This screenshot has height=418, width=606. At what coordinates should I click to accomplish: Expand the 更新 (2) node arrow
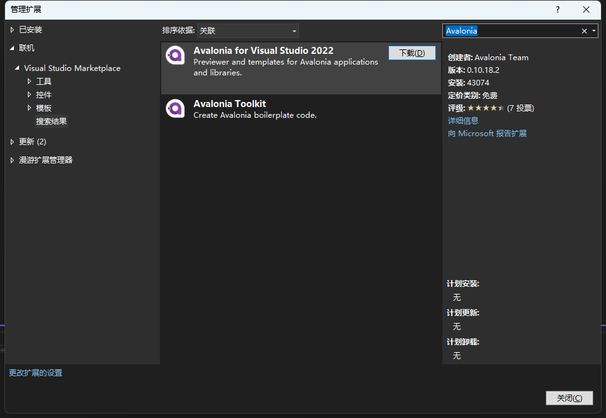tap(12, 142)
